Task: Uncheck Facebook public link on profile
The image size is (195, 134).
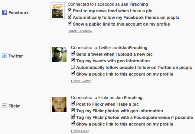Action: coord(70,23)
